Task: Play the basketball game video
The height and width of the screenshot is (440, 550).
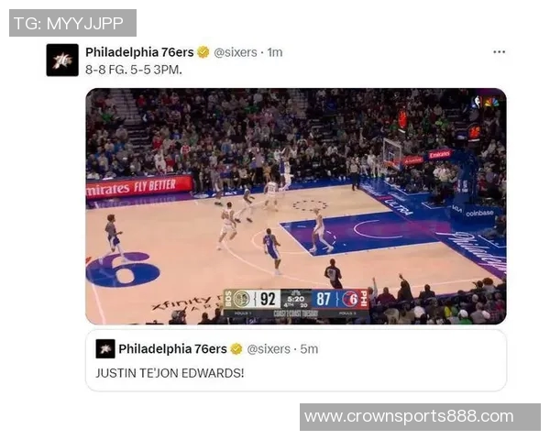Action: [296, 206]
